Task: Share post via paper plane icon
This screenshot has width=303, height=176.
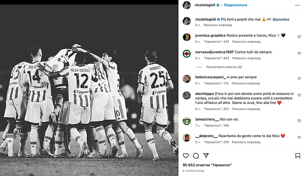Action: click(206, 155)
